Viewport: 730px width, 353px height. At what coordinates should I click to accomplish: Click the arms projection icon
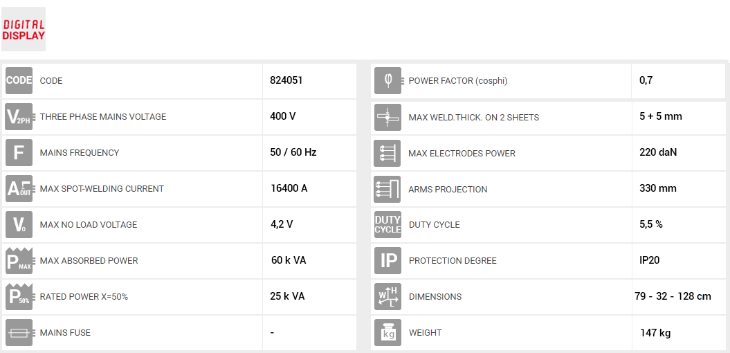pos(387,189)
